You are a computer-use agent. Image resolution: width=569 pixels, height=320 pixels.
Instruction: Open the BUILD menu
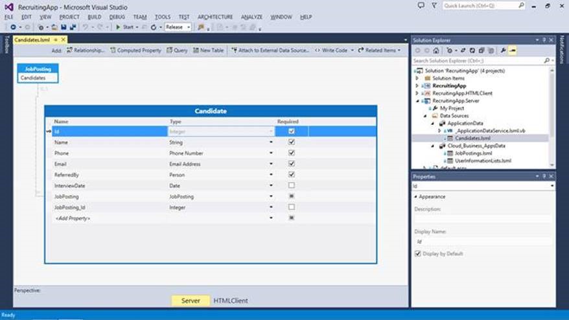(95, 17)
